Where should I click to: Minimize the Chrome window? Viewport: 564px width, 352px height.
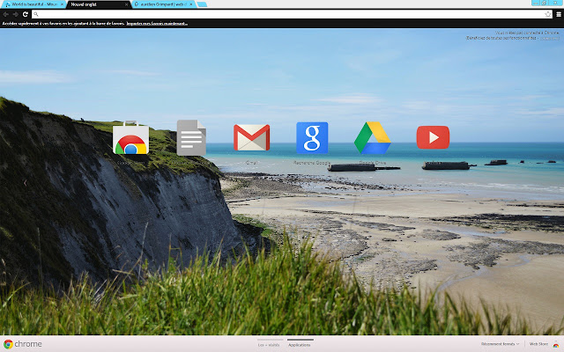[536, 3]
